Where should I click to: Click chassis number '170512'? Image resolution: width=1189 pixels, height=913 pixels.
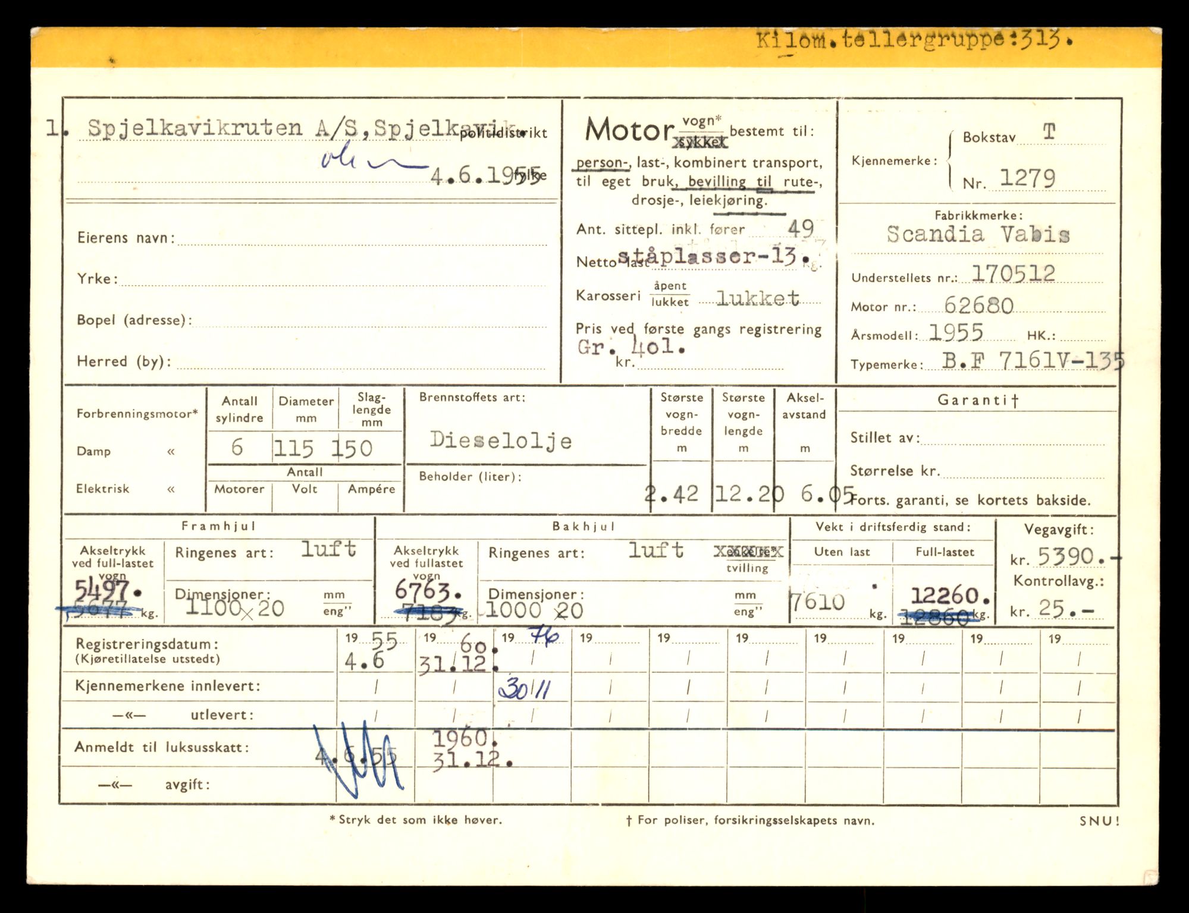point(1013,273)
